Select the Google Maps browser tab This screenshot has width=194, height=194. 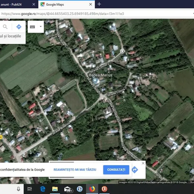tap(67, 4)
